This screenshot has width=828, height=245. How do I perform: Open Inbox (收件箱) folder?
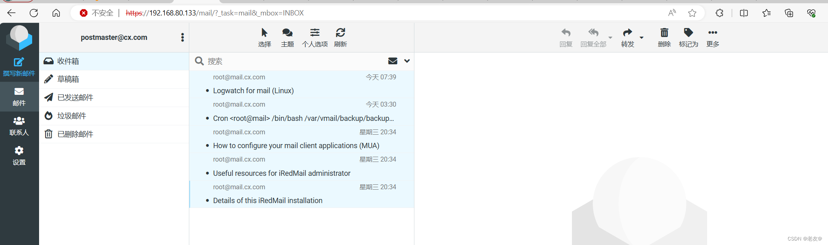[x=114, y=61]
